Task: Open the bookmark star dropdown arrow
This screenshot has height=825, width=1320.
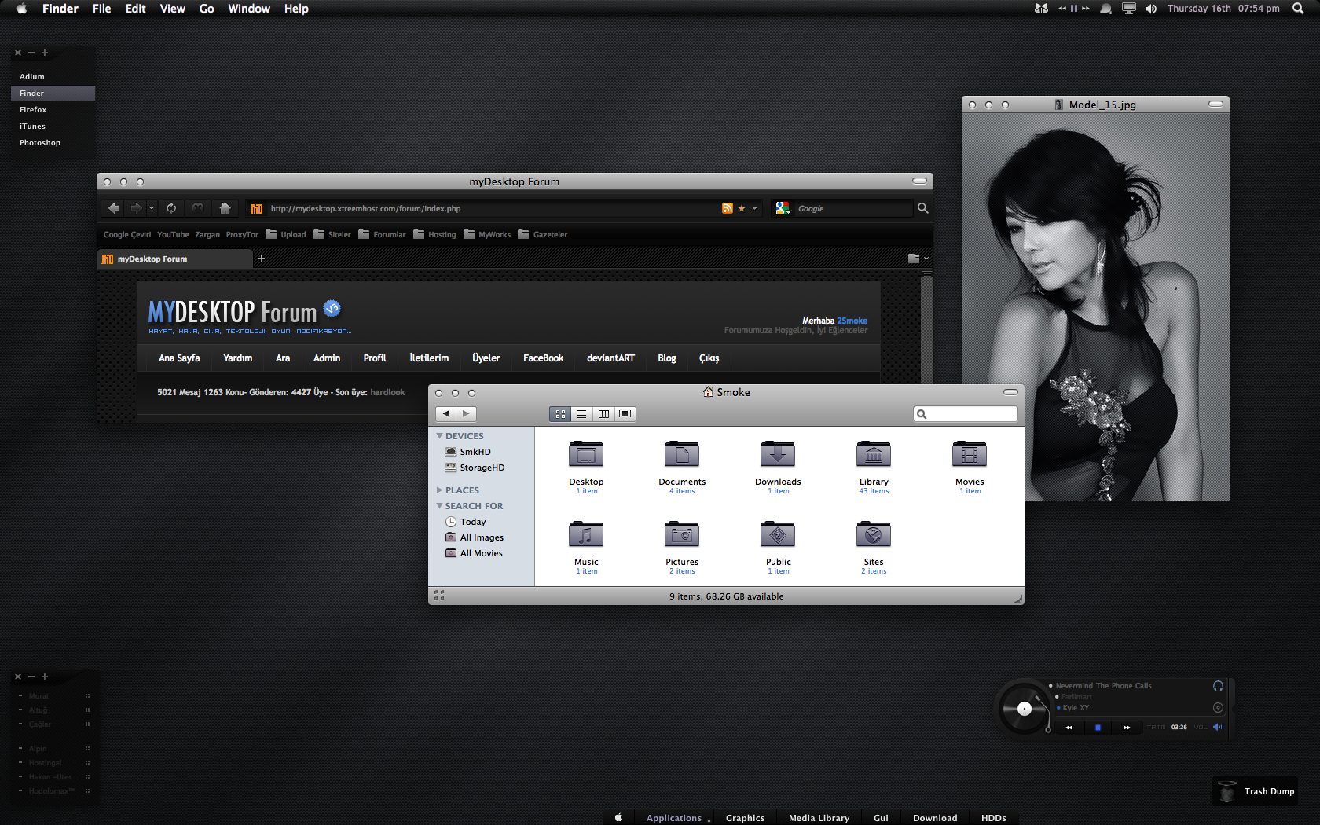Action: coord(754,208)
